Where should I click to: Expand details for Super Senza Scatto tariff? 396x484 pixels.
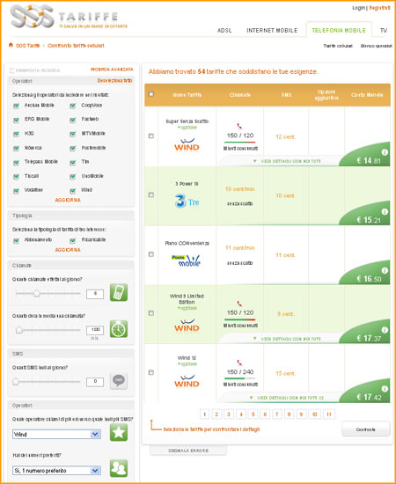[287, 161]
